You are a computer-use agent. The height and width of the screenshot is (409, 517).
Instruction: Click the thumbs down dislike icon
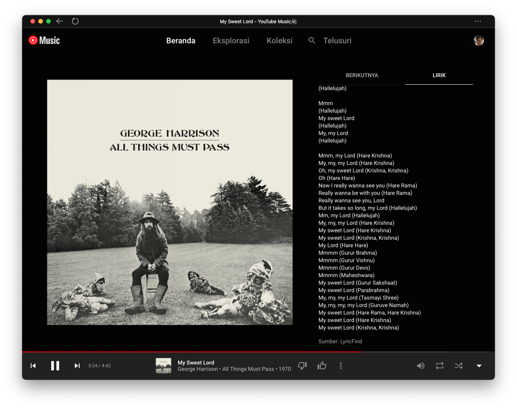coord(302,366)
